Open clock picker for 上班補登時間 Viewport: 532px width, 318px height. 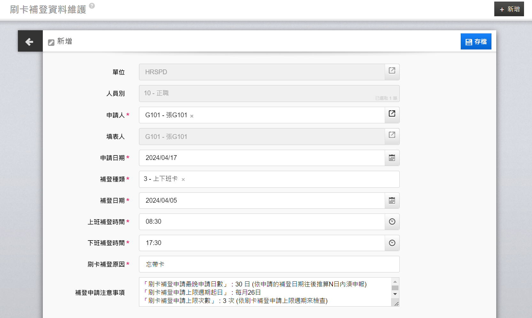tap(392, 222)
